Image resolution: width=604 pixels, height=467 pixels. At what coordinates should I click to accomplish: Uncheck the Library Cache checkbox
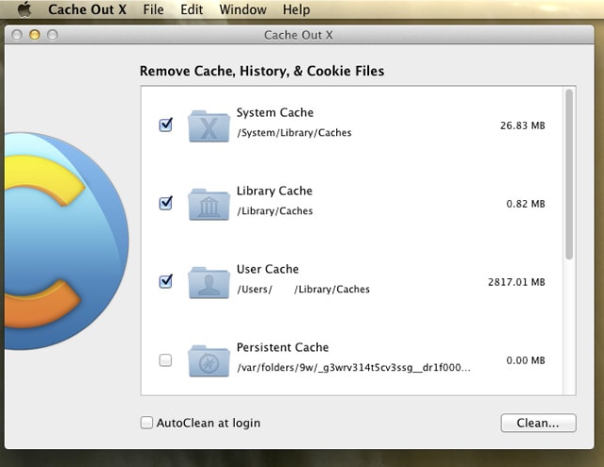166,203
